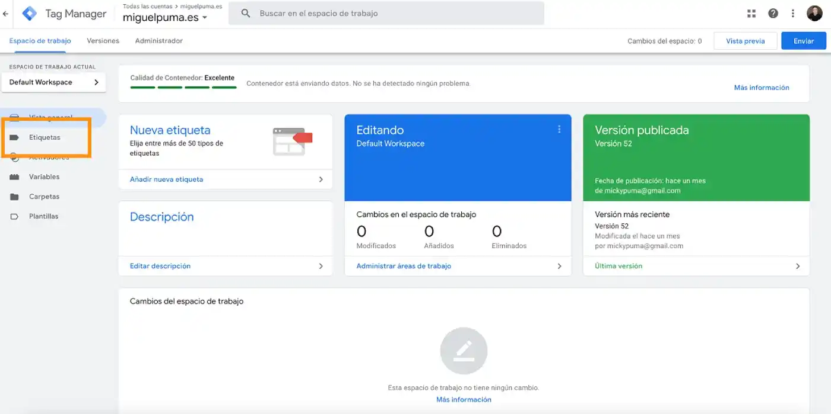Click the back arrow icon beside Tag Manager
Image resolution: width=831 pixels, height=414 pixels.
6,13
